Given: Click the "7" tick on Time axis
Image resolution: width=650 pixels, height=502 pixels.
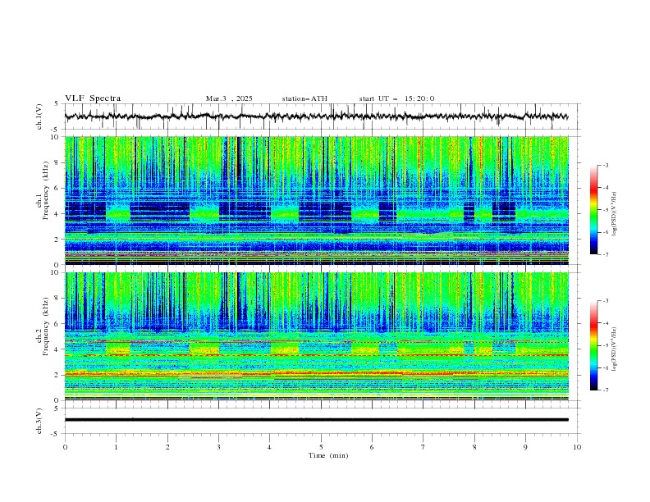Looking at the screenshot, I should 423,447.
